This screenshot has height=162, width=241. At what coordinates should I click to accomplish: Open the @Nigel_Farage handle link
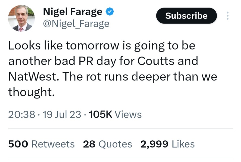76,24
